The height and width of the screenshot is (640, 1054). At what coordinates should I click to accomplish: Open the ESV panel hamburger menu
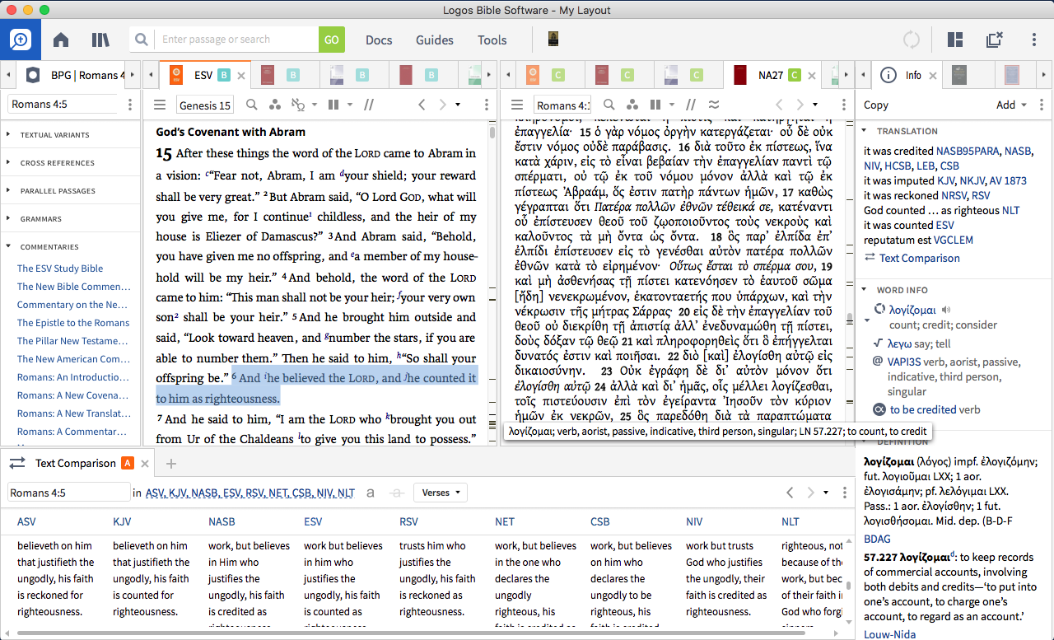click(x=161, y=105)
